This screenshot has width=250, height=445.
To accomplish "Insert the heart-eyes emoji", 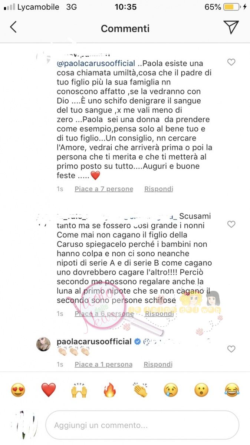I will 18,390.
